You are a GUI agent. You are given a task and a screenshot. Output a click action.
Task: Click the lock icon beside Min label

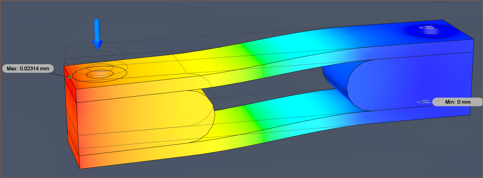[x=425, y=102]
